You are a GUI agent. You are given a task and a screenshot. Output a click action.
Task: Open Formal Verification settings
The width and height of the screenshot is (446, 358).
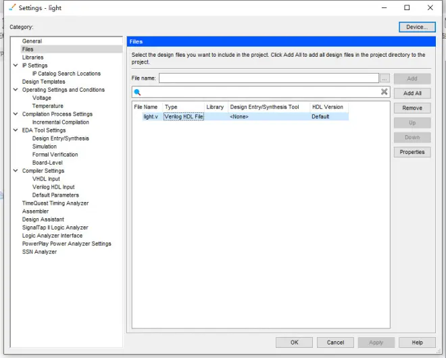tap(55, 155)
